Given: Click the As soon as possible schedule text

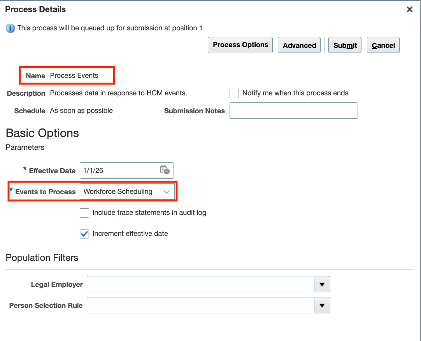Looking at the screenshot, I should coord(81,110).
